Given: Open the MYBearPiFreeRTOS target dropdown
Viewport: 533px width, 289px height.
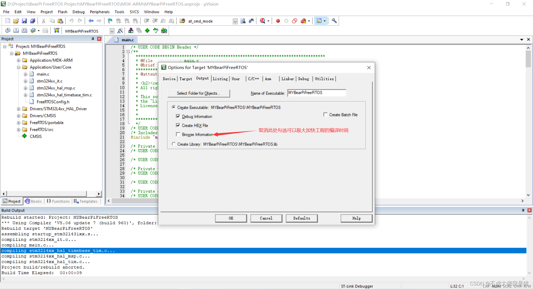Looking at the screenshot, I should pos(112,31).
